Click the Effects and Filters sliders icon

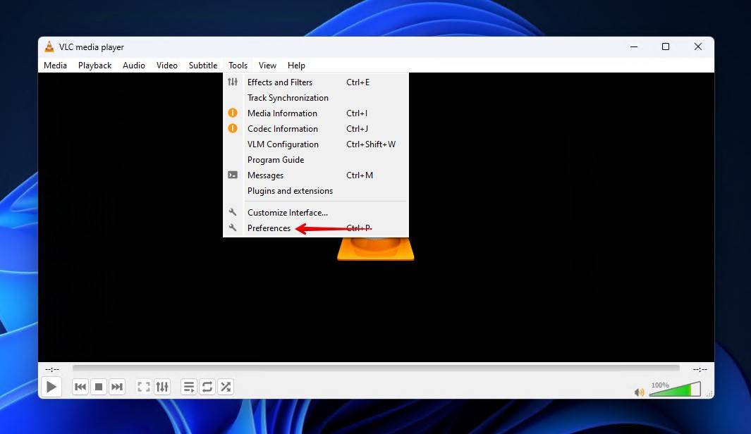pyautogui.click(x=232, y=82)
